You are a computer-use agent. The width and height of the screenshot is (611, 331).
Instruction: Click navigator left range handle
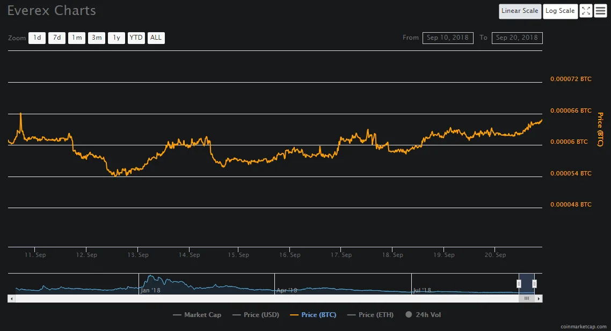(x=519, y=284)
